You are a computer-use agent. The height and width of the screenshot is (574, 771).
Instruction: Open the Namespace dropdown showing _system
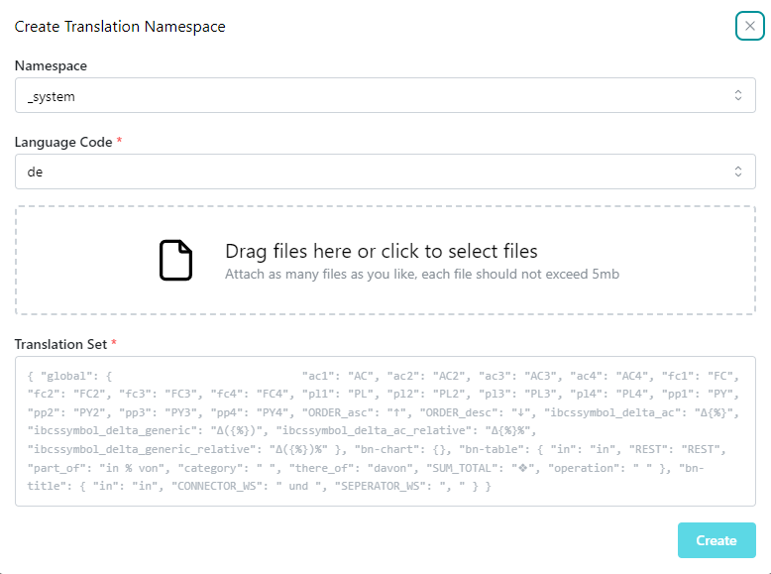pos(385,95)
